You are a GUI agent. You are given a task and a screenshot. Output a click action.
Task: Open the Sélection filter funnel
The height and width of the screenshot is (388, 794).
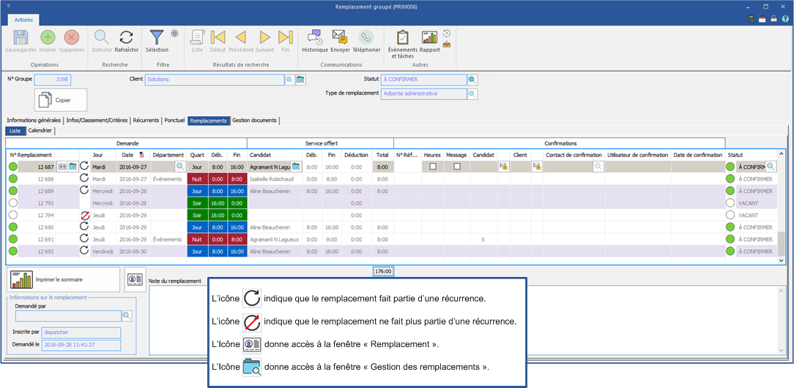coord(157,38)
